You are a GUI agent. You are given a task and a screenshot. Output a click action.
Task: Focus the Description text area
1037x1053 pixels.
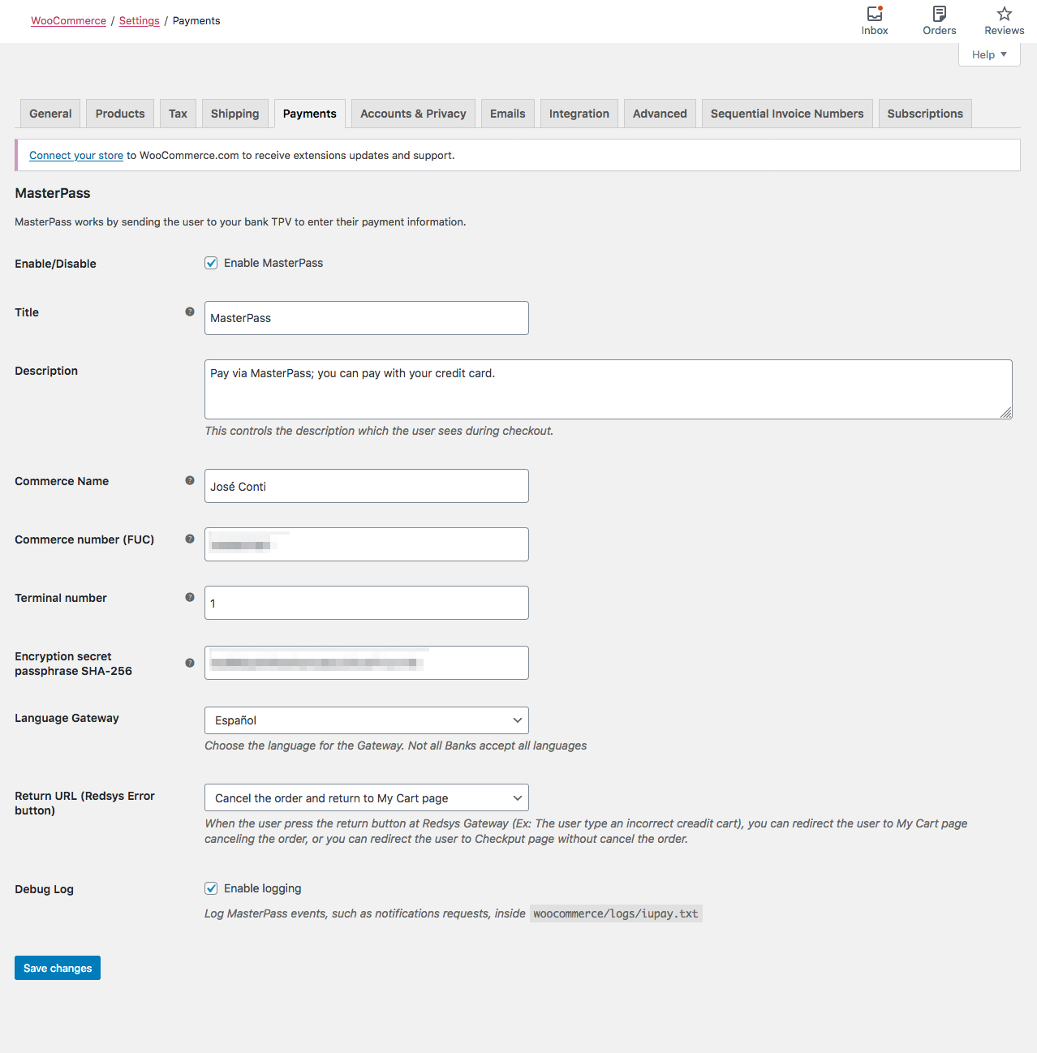pyautogui.click(x=609, y=389)
